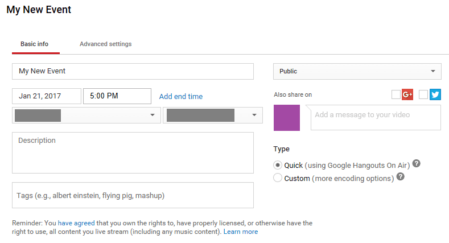Select the Custom encoding type
449x243 pixels.
pos(278,178)
